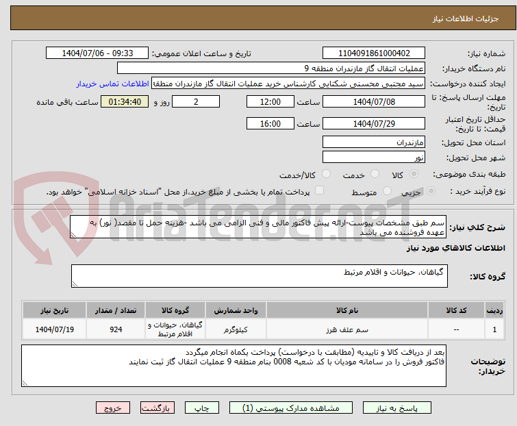Click the delivery city field نور
This screenshot has height=426, width=517.
[374, 158]
